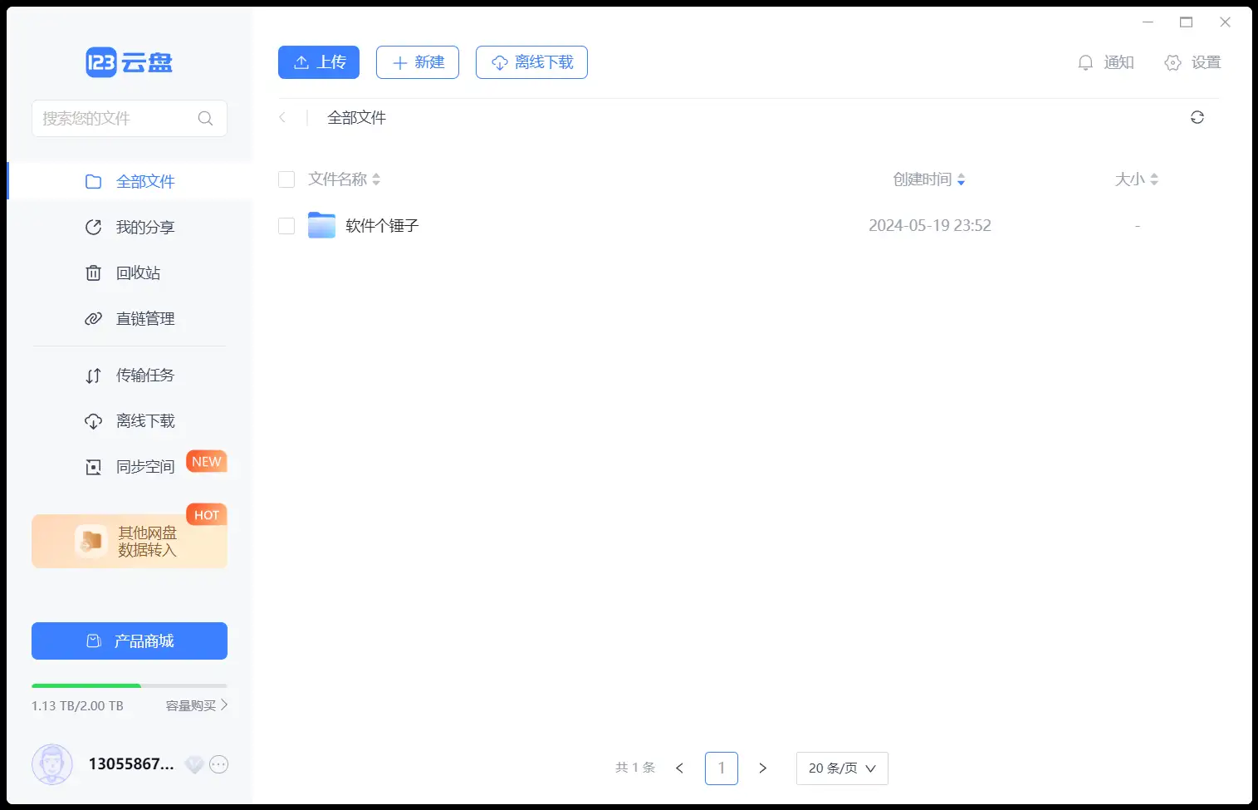Click the VIP diamond badge icon
Viewport: 1258px width, 810px height.
pos(194,764)
